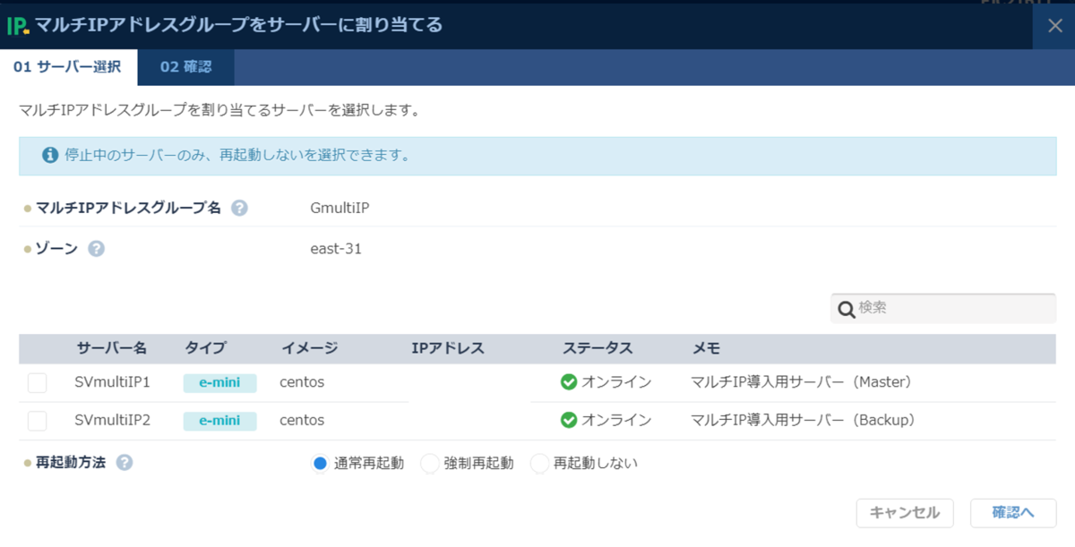Viewport: 1075px width, 547px height.
Task: Select the 通常再起動 radio option
Action: point(320,464)
